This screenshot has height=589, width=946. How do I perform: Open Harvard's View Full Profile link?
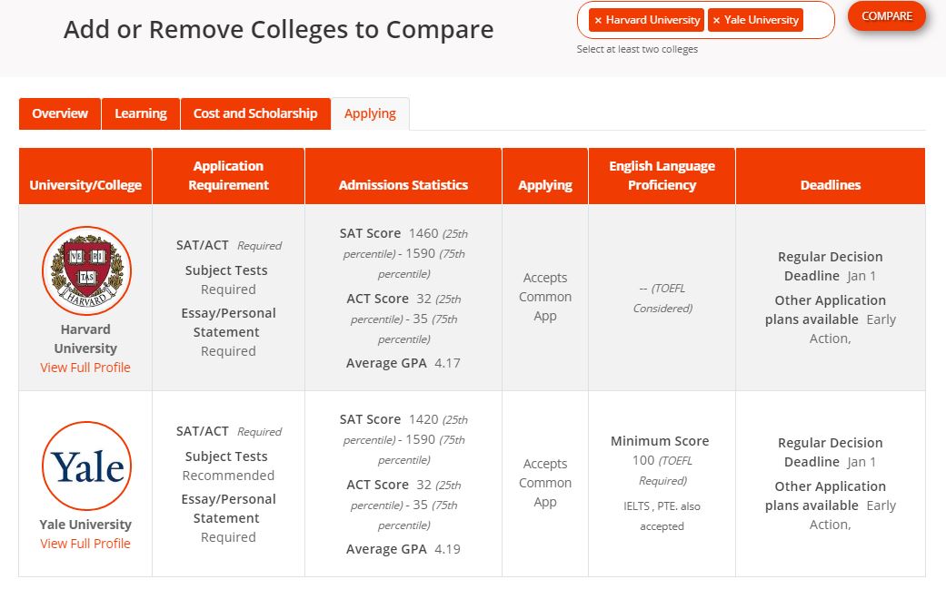pos(85,368)
